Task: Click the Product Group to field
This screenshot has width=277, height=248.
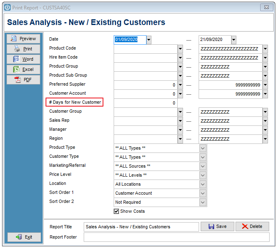Action: [x=231, y=67]
